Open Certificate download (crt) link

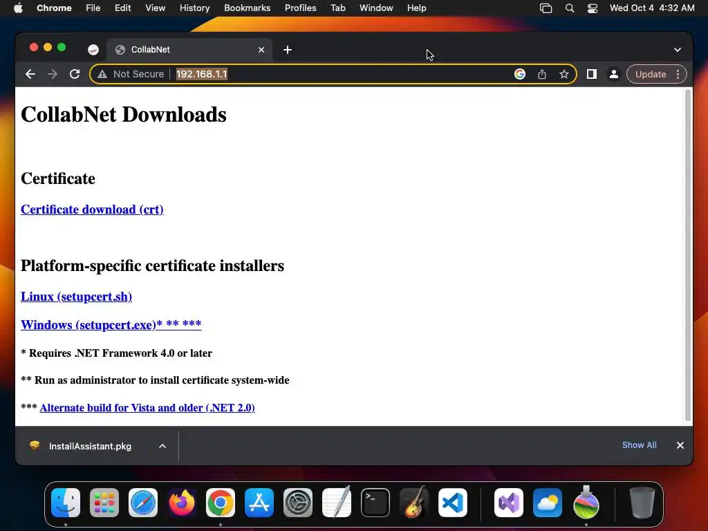[92, 209]
